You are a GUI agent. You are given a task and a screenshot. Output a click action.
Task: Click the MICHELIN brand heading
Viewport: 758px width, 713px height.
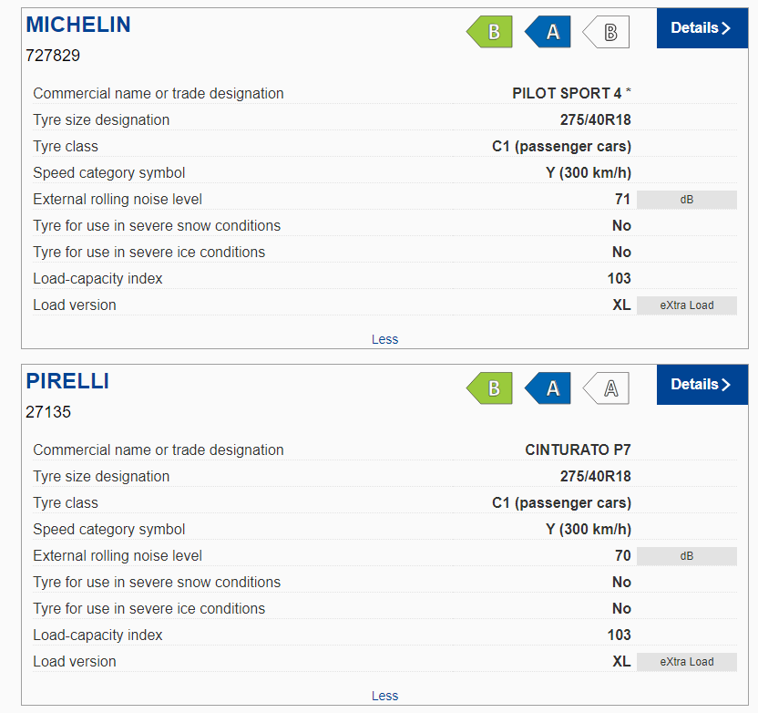tap(78, 25)
